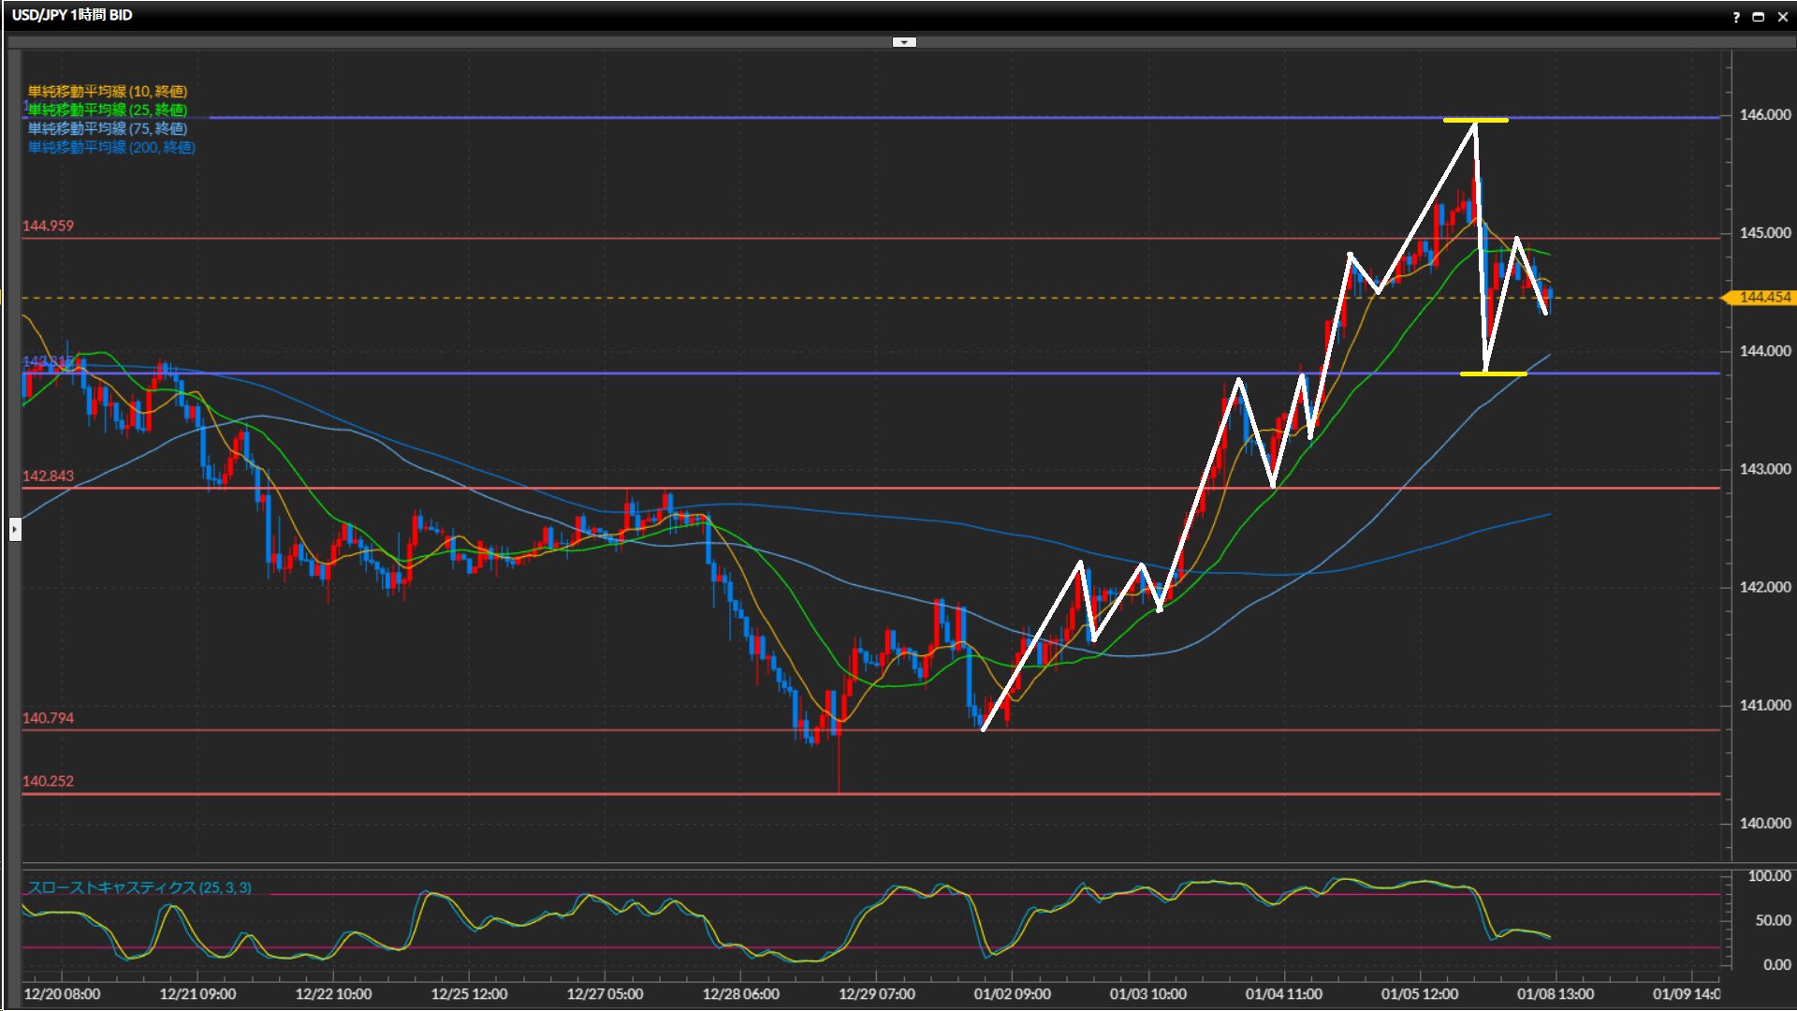Select the 140.252 horizontal line label
This screenshot has height=1011, width=1797.
point(48,781)
